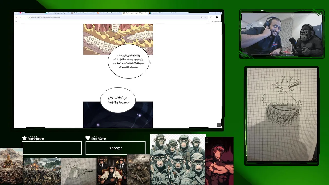Reload the manga page
Screen dimensions: 329x185
coord(24,17)
